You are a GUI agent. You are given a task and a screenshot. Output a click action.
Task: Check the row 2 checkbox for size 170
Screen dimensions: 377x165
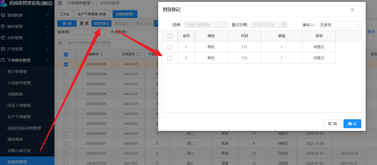(x=170, y=58)
